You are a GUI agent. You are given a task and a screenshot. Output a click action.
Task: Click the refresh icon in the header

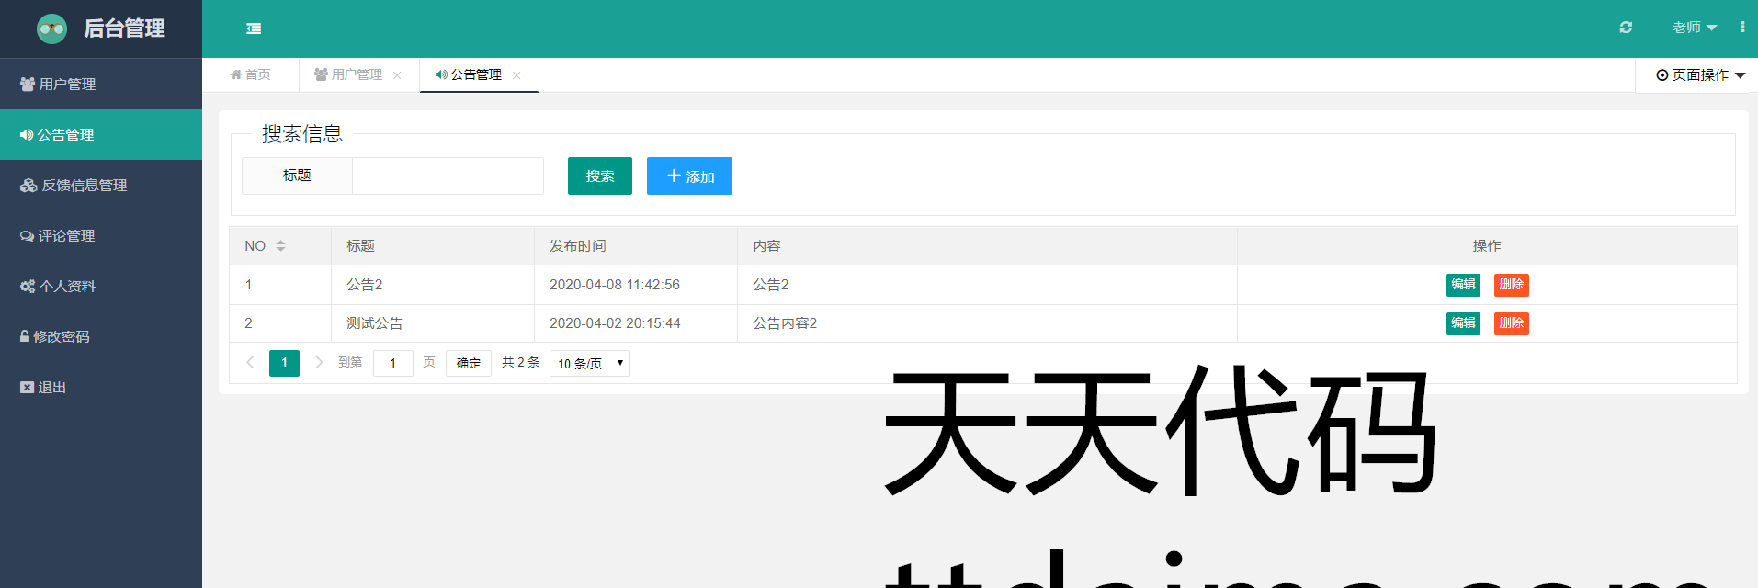pos(1626,28)
